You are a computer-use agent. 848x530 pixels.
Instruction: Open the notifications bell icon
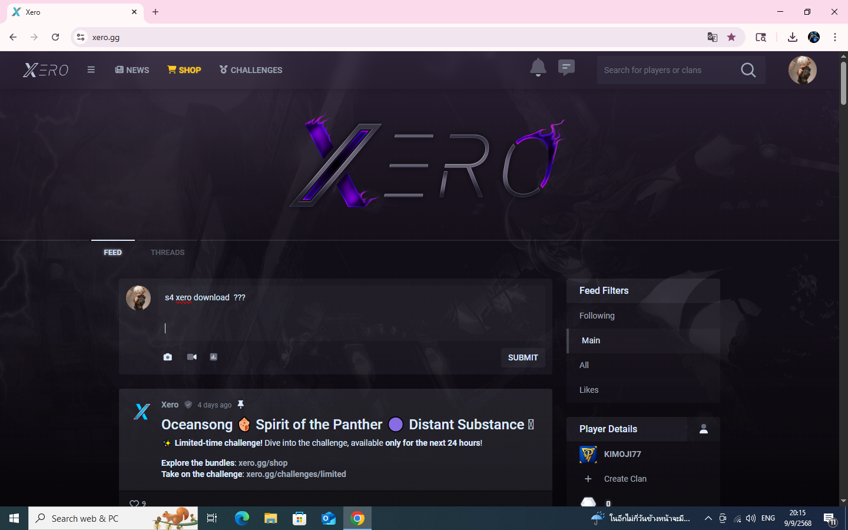(x=538, y=68)
